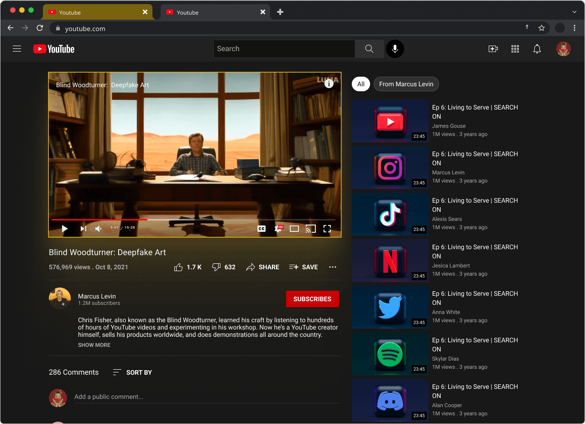Play the video with the play button
Viewport: 585px width, 424px height.
pos(64,229)
